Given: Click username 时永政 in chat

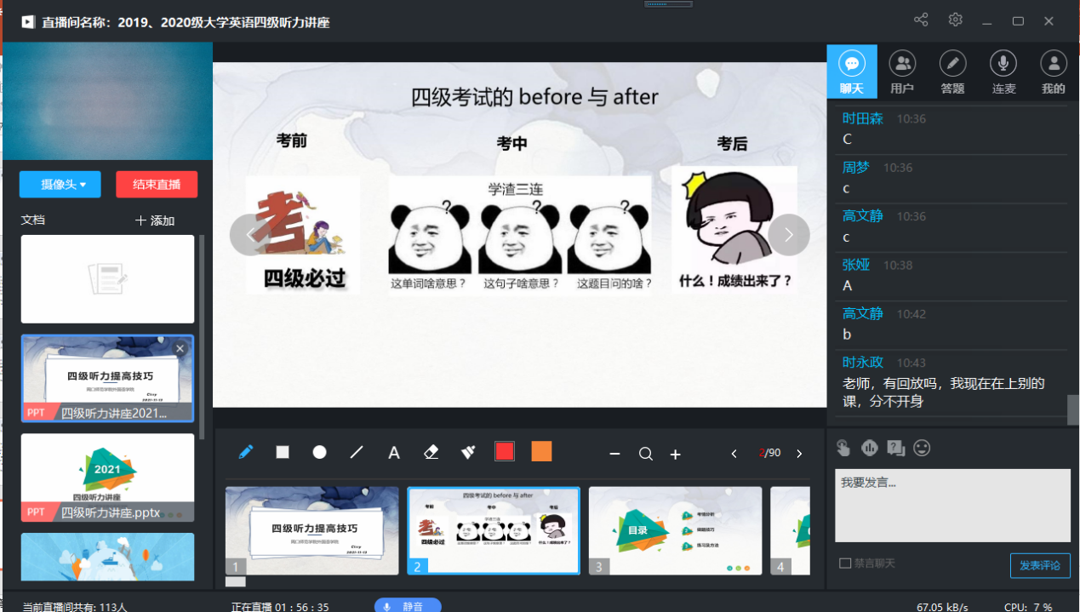Looking at the screenshot, I should [x=862, y=363].
